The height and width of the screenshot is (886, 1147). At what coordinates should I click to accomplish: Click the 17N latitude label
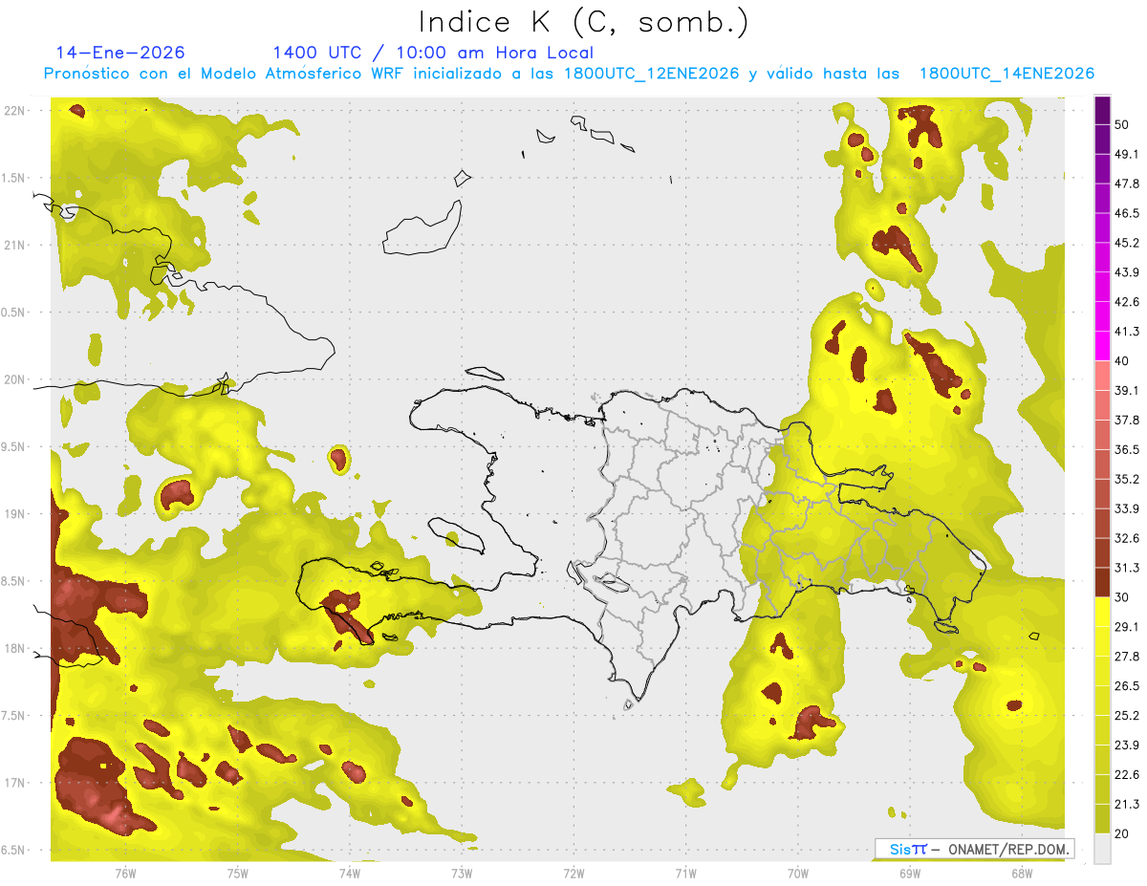[x=16, y=783]
